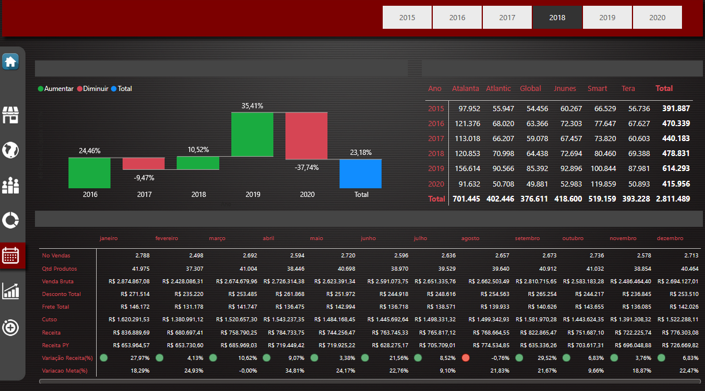
Task: Sort table by Atalanta column header
Action: (465, 89)
